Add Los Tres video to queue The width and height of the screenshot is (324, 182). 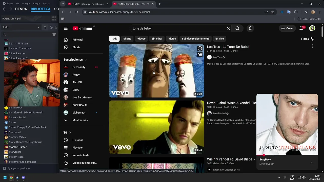point(200,54)
